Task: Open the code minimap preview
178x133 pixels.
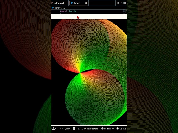Action: [125, 11]
